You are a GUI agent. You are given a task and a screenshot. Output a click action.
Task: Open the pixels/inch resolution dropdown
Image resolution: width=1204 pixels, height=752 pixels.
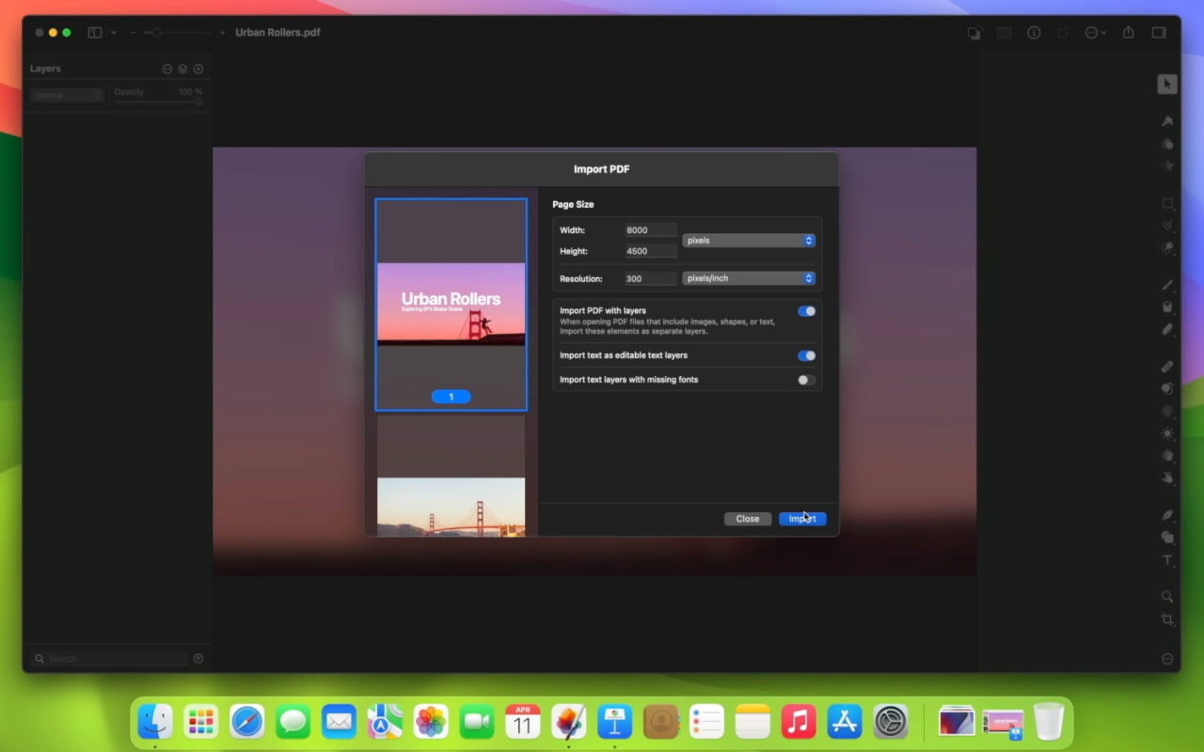tap(749, 277)
